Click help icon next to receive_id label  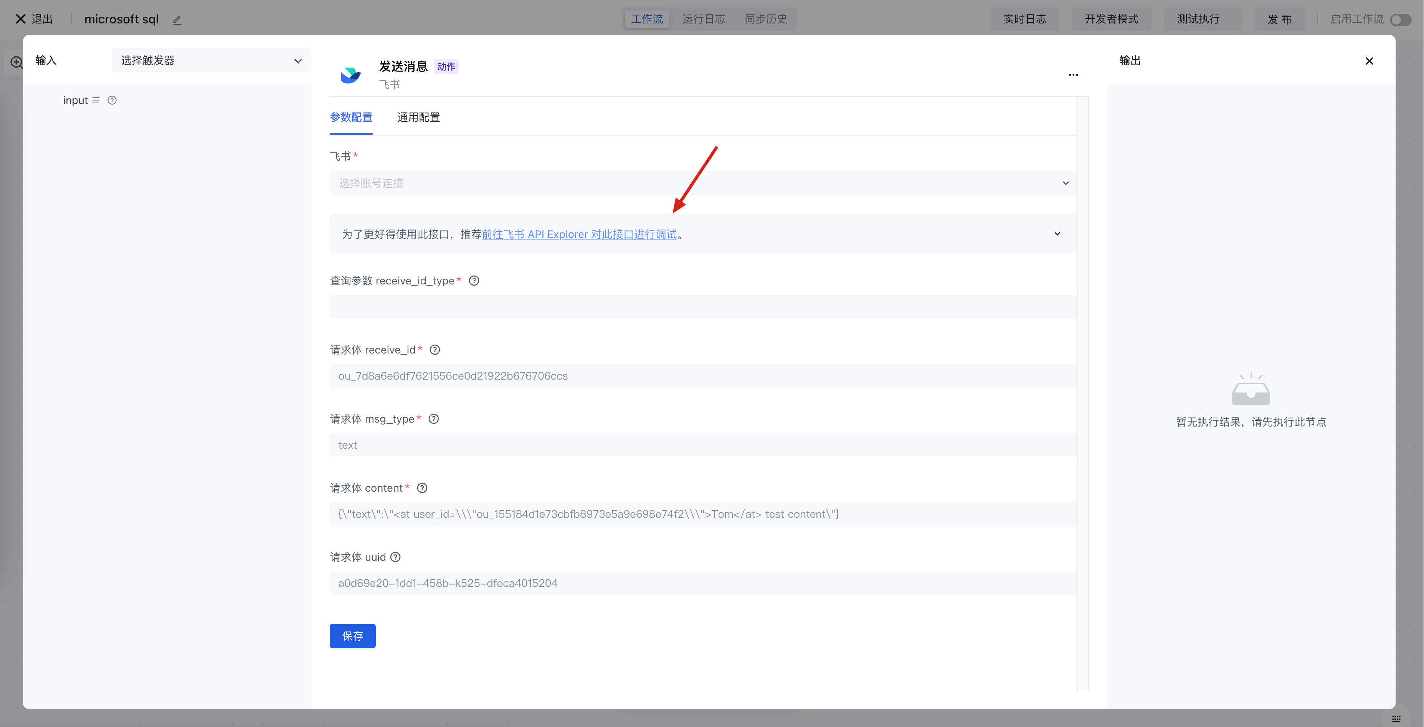coord(434,350)
